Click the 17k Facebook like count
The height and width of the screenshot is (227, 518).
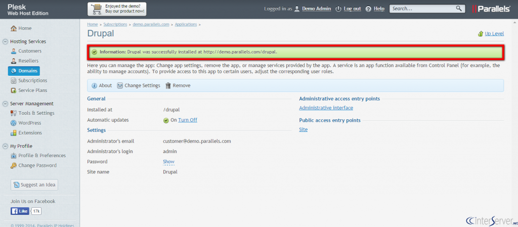pyautogui.click(x=36, y=211)
